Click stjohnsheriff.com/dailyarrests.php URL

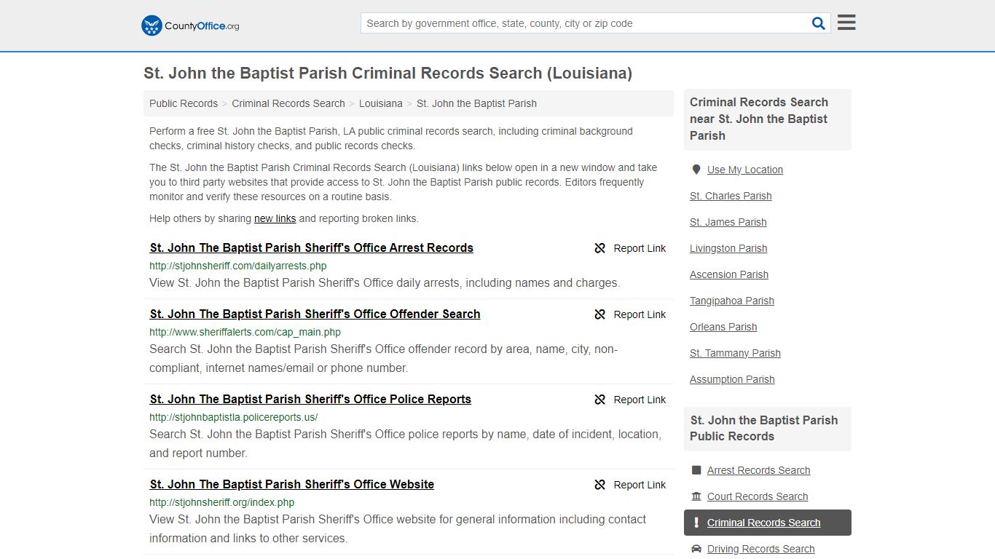coord(238,266)
